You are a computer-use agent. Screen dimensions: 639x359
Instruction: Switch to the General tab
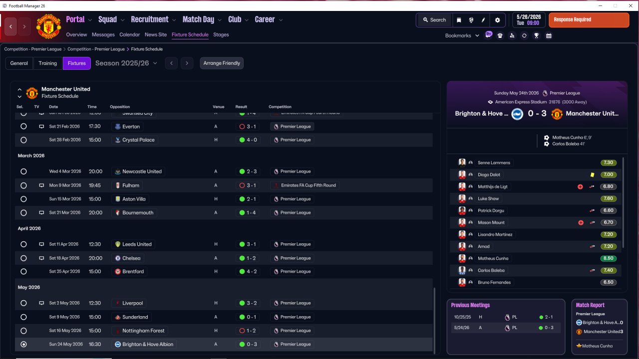click(x=19, y=63)
